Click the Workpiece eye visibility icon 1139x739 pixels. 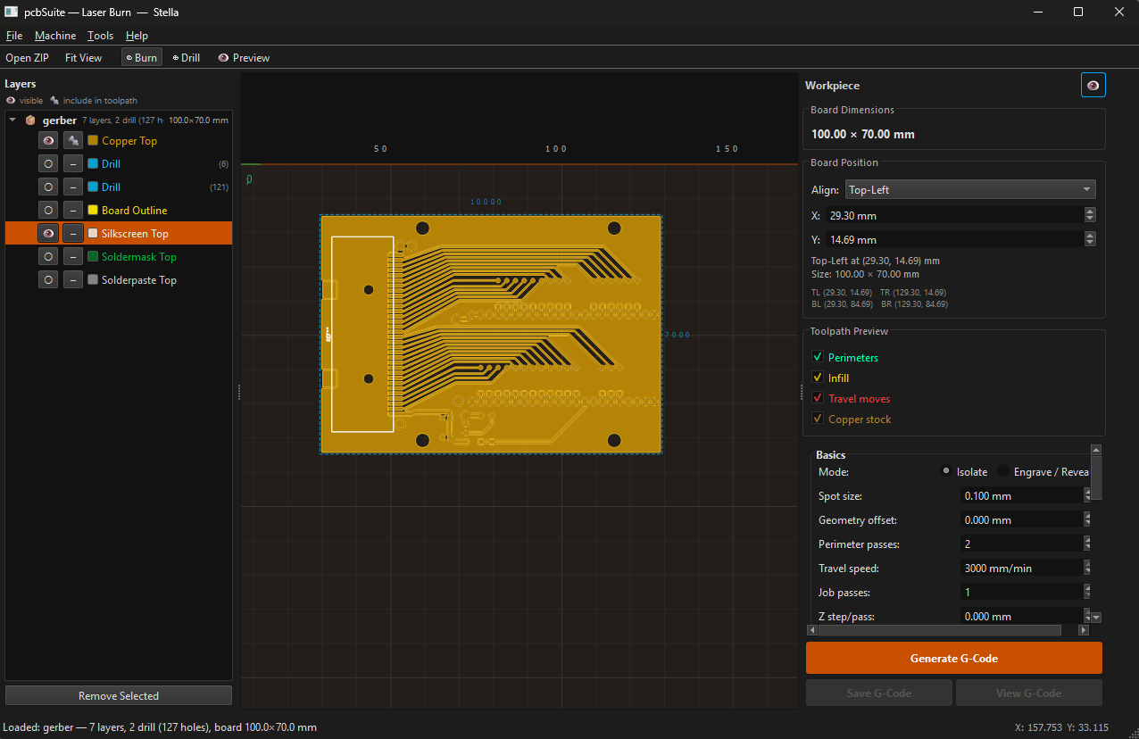pyautogui.click(x=1093, y=85)
